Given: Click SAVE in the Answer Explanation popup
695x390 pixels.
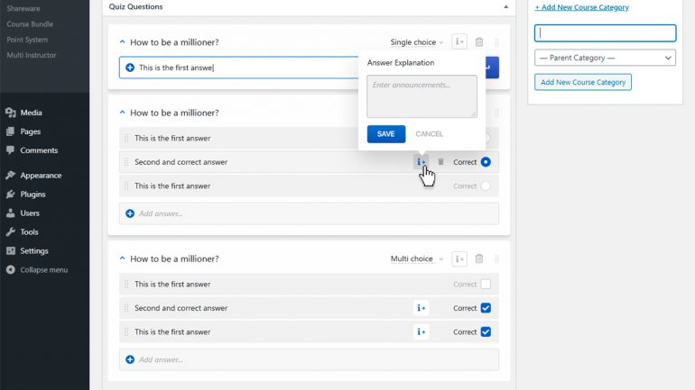Looking at the screenshot, I should (386, 134).
